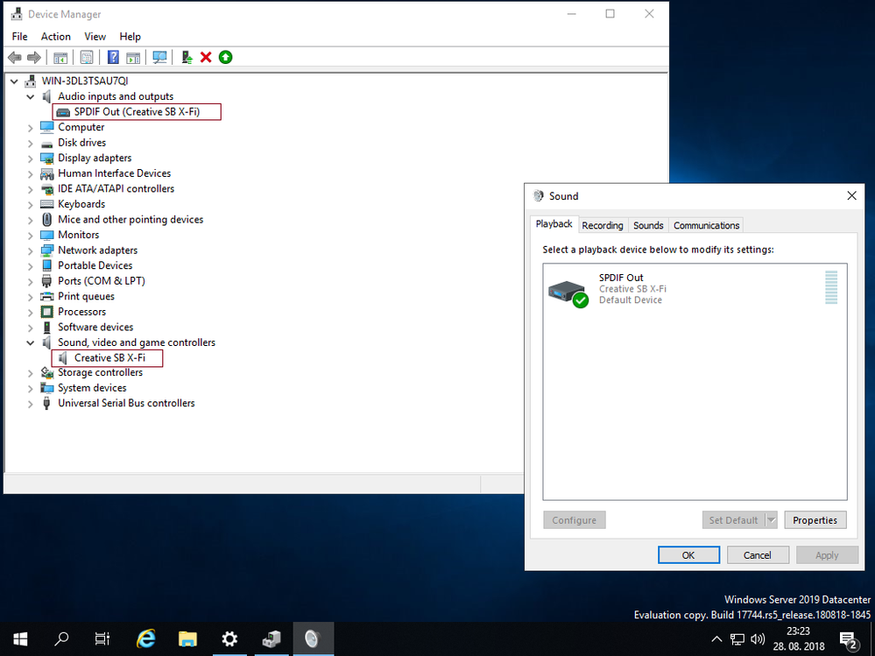Click the Set Default button
This screenshot has width=875, height=656.
pos(733,520)
